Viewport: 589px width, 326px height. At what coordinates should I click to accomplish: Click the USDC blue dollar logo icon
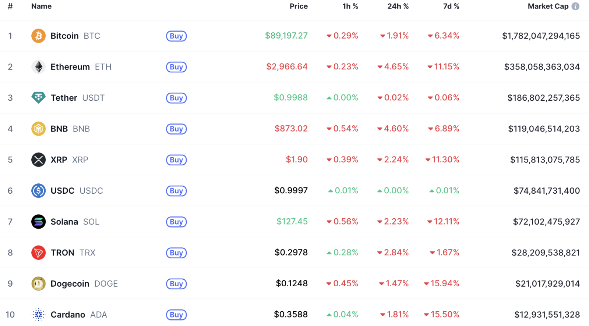click(x=38, y=191)
